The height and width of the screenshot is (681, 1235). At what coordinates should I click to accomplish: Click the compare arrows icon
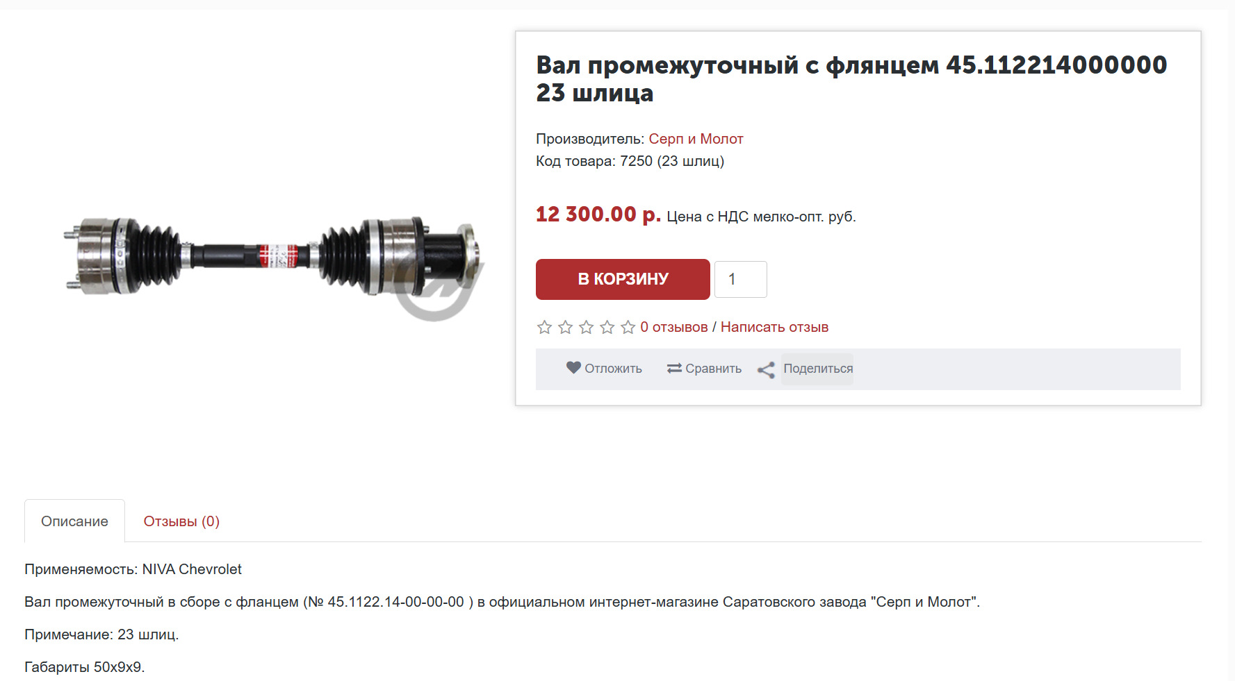pyautogui.click(x=674, y=369)
